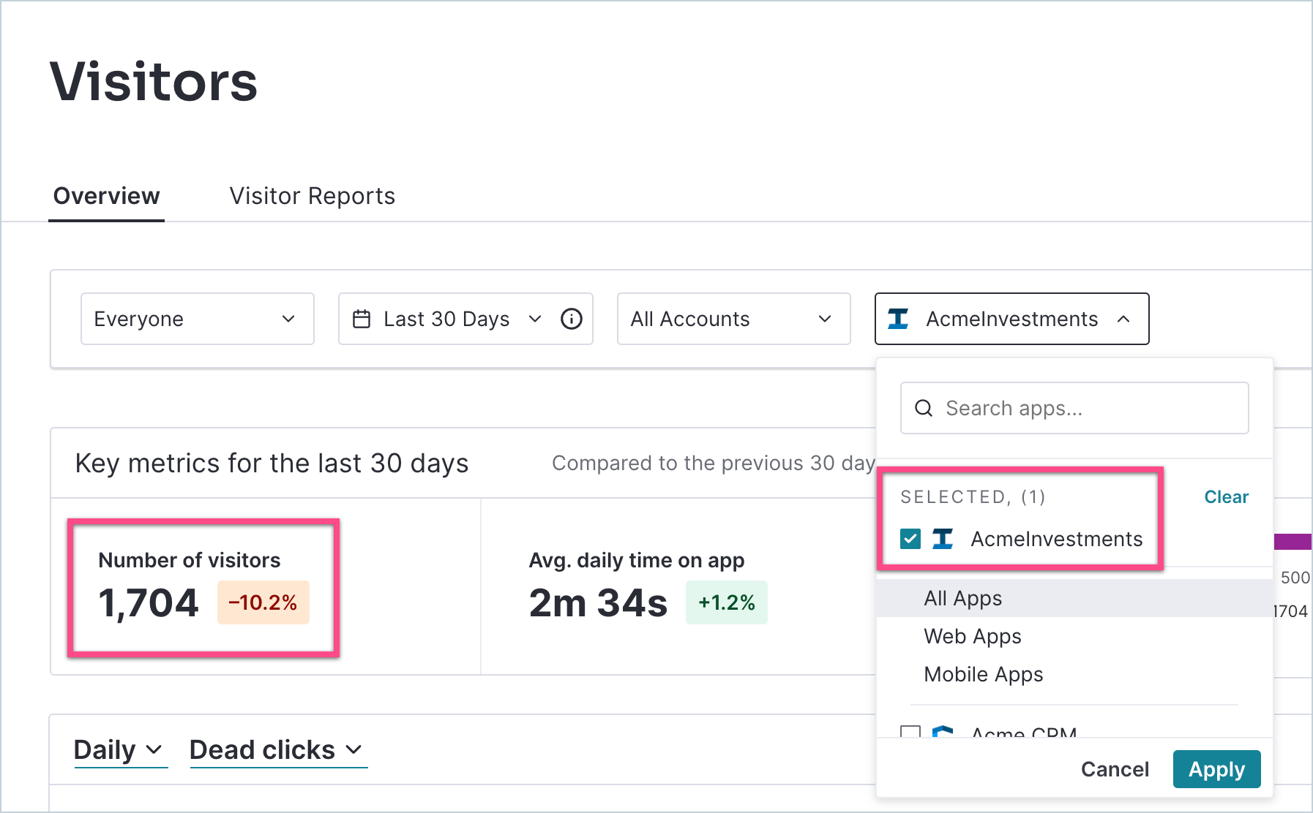1313x813 pixels.
Task: Click the 2m 34s time value
Action: coord(598,603)
